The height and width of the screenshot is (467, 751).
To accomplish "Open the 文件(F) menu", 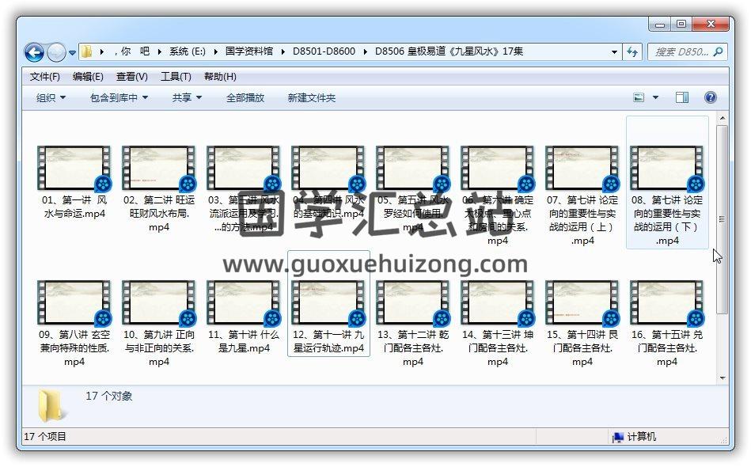I will coord(44,77).
